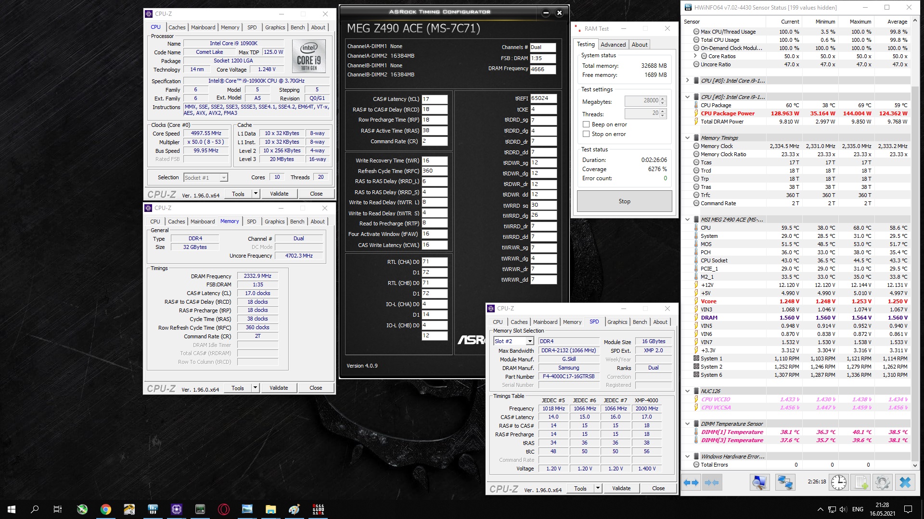Image resolution: width=924 pixels, height=519 pixels.
Task: Open Chrome from the taskbar
Action: pyautogui.click(x=106, y=509)
